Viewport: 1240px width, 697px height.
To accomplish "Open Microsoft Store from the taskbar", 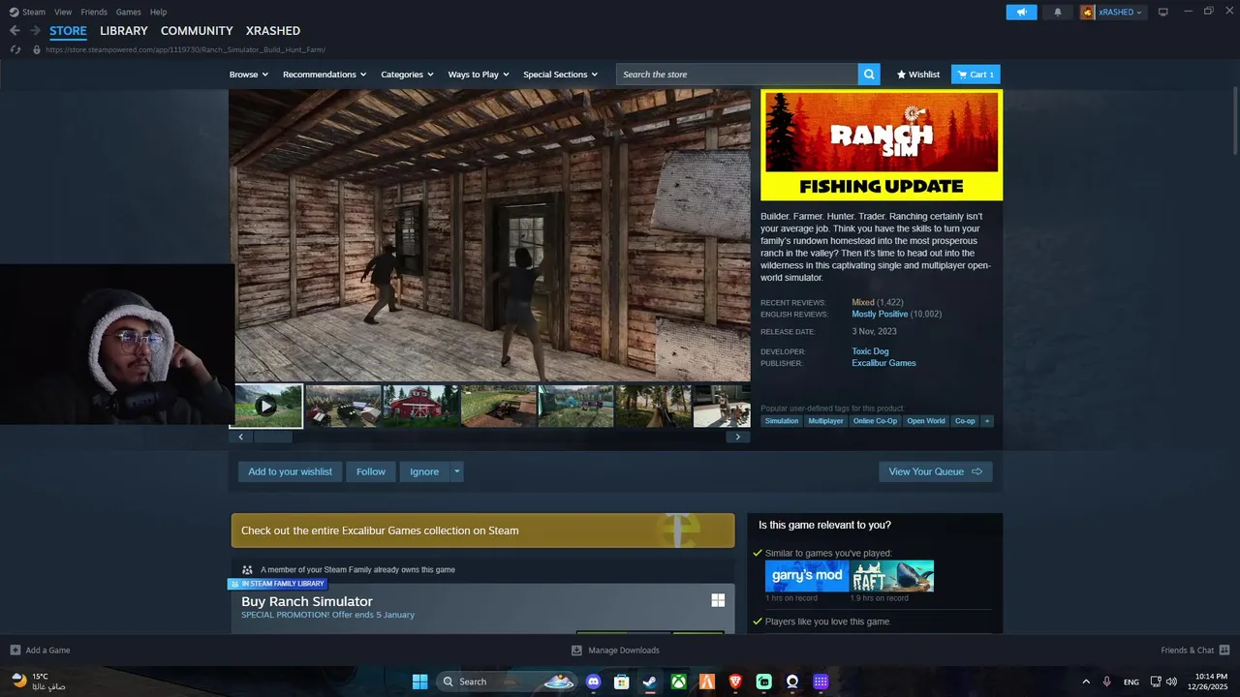I will pyautogui.click(x=622, y=682).
